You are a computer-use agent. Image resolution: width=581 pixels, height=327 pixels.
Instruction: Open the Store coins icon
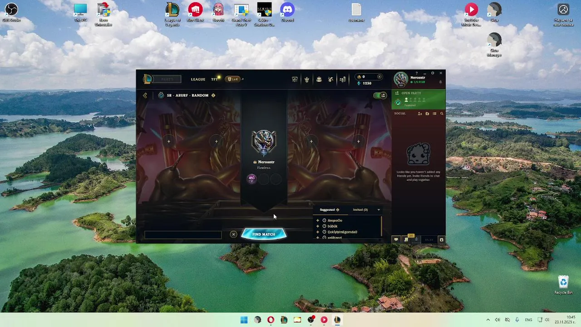pyautogui.click(x=343, y=79)
